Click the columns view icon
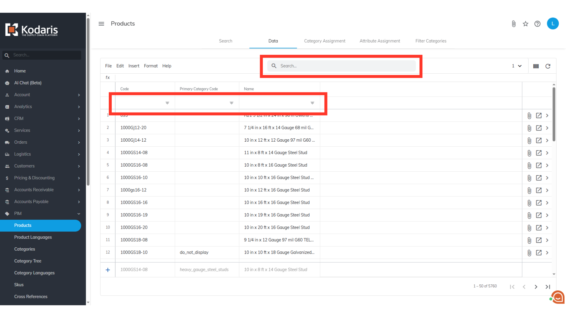The width and height of the screenshot is (566, 318). point(536,66)
